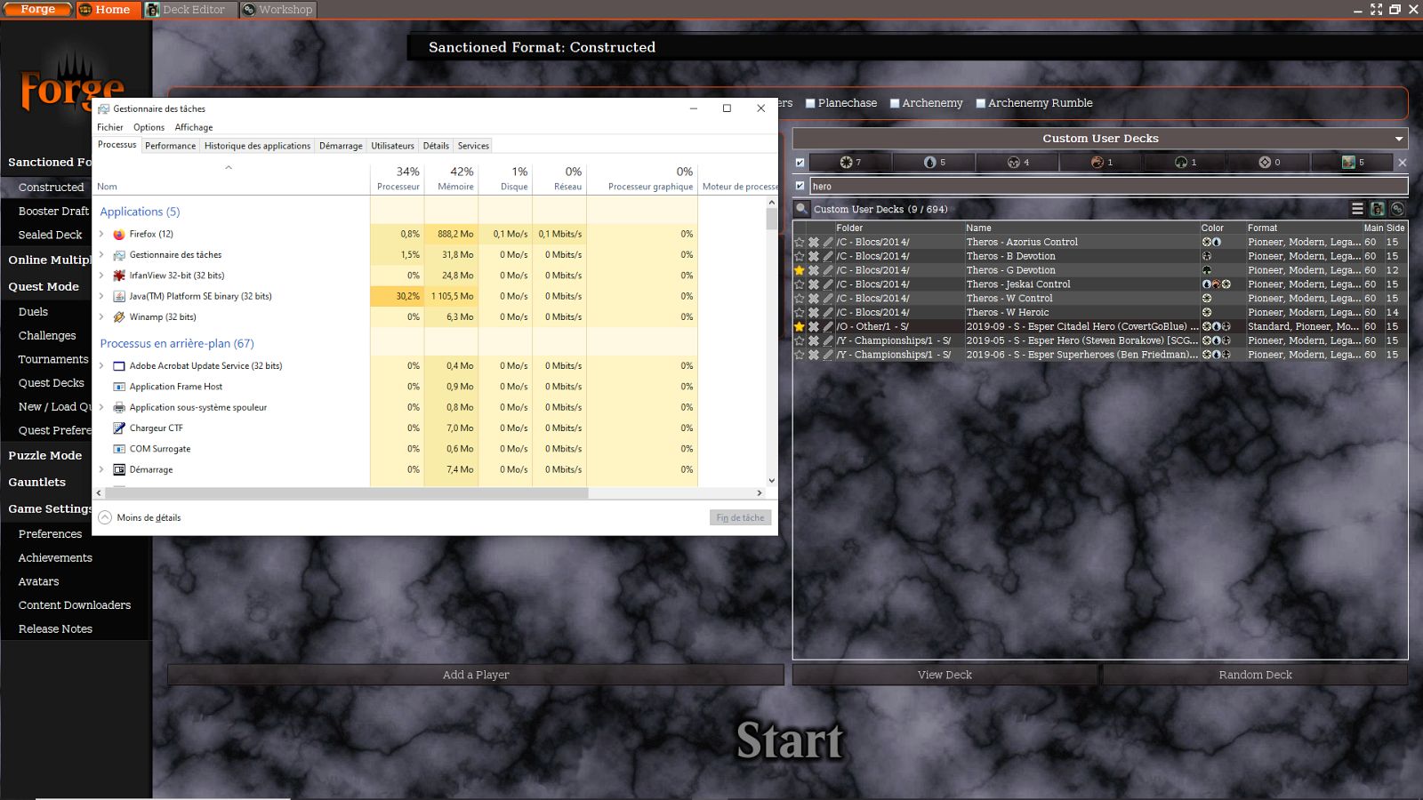This screenshot has width=1423, height=800.
Task: Filter decks by colorless mana symbol
Action: click(x=1268, y=162)
